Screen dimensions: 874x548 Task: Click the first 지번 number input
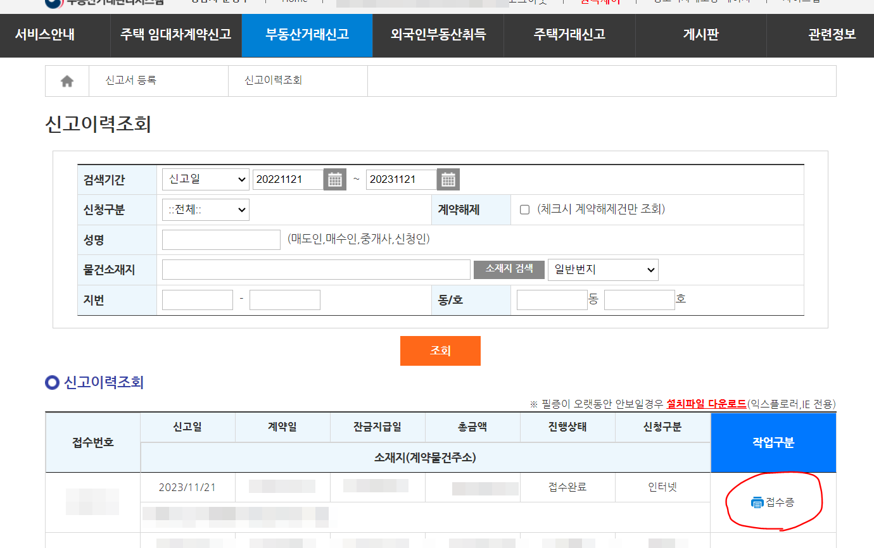pos(198,300)
